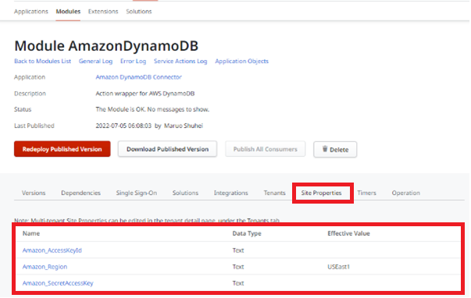
Task: Click Redeploy Published Version button
Action: click(62, 149)
